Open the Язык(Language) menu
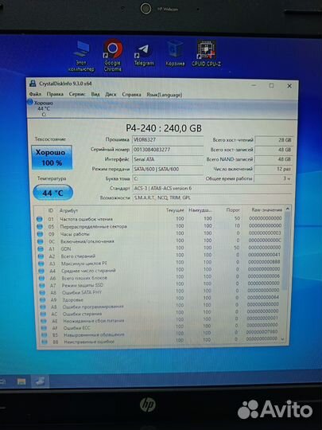This screenshot has width=322, height=430. [164, 95]
